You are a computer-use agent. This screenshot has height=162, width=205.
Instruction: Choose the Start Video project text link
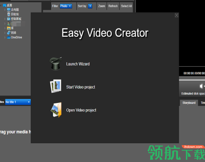click(80, 87)
